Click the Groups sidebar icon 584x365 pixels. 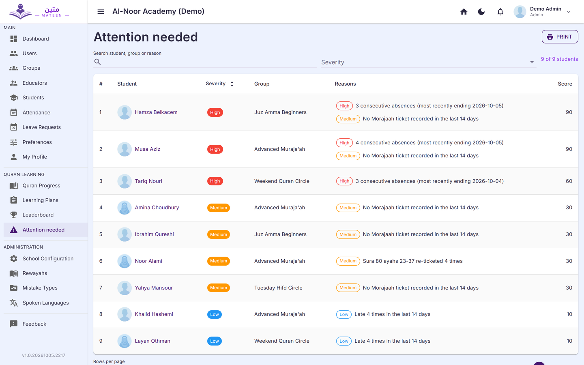pos(14,68)
